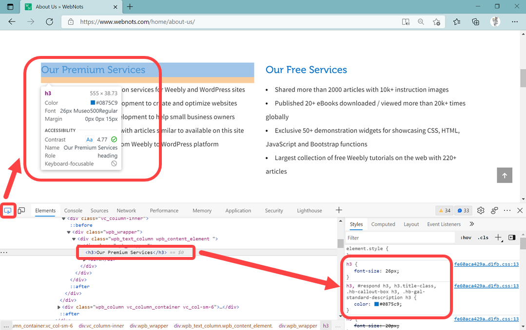Expand the wpb_column vc_col-sm-6 div node
The width and height of the screenshot is (526, 330).
pyautogui.click(x=59, y=307)
